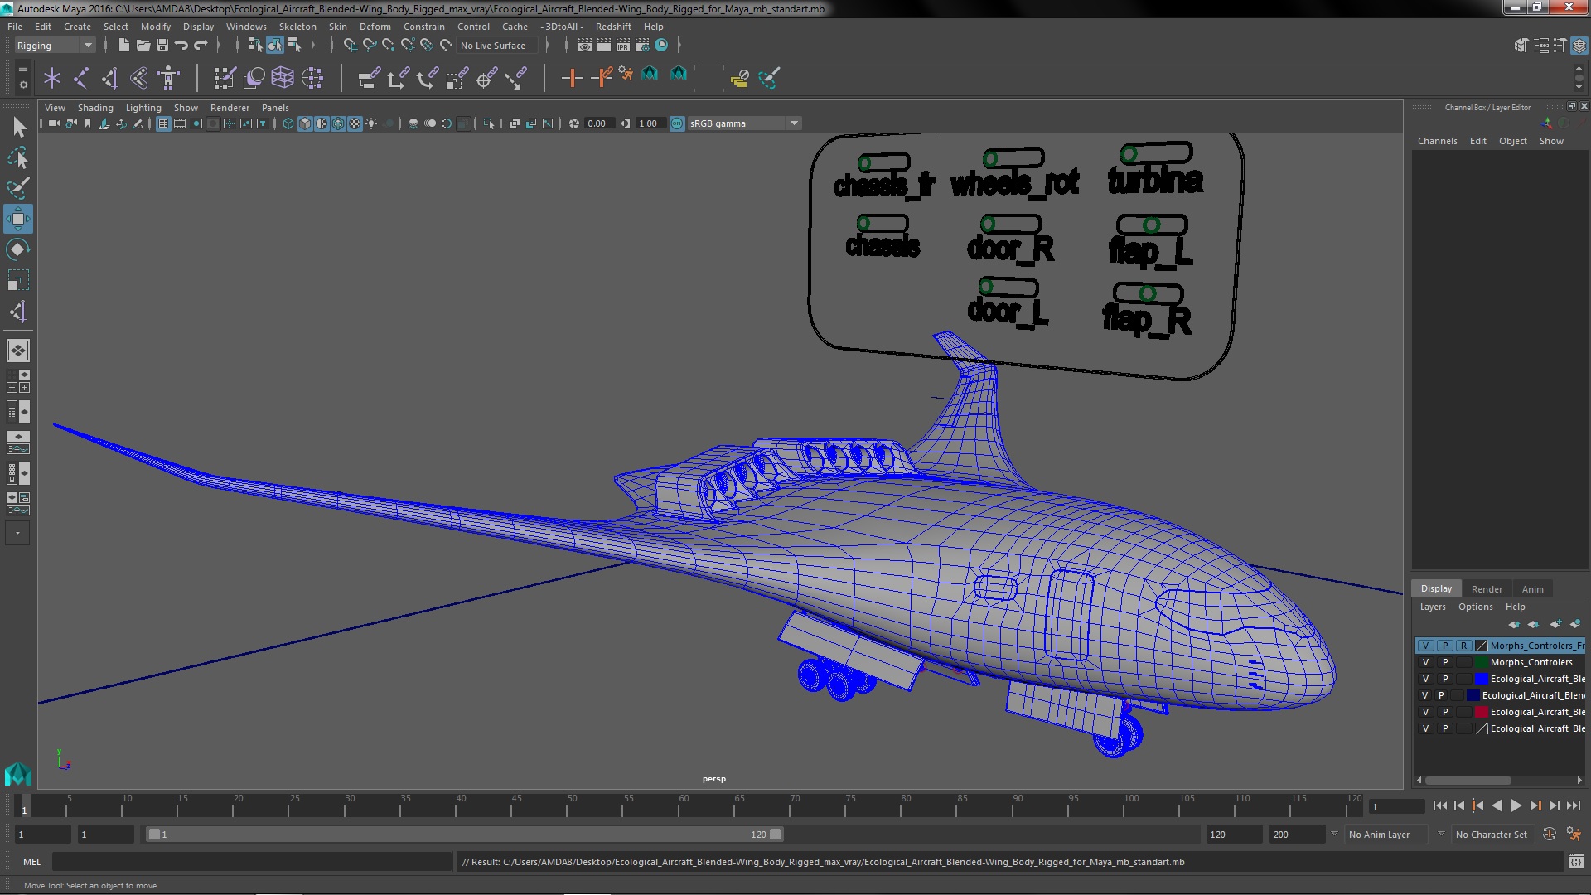Save the scene with disk icon
This screenshot has height=895, width=1591.
pyautogui.click(x=162, y=45)
